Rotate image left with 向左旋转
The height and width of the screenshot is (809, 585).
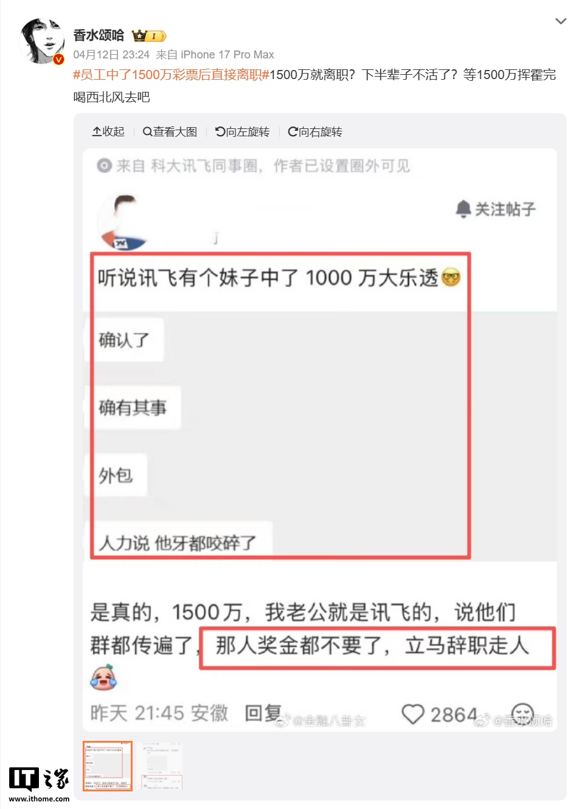click(x=242, y=131)
